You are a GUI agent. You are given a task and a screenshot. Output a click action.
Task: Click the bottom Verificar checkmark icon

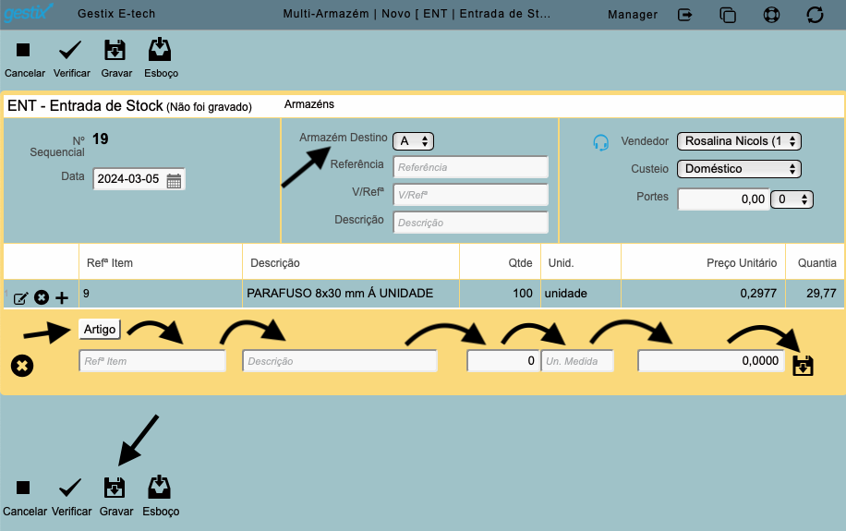pyautogui.click(x=70, y=488)
